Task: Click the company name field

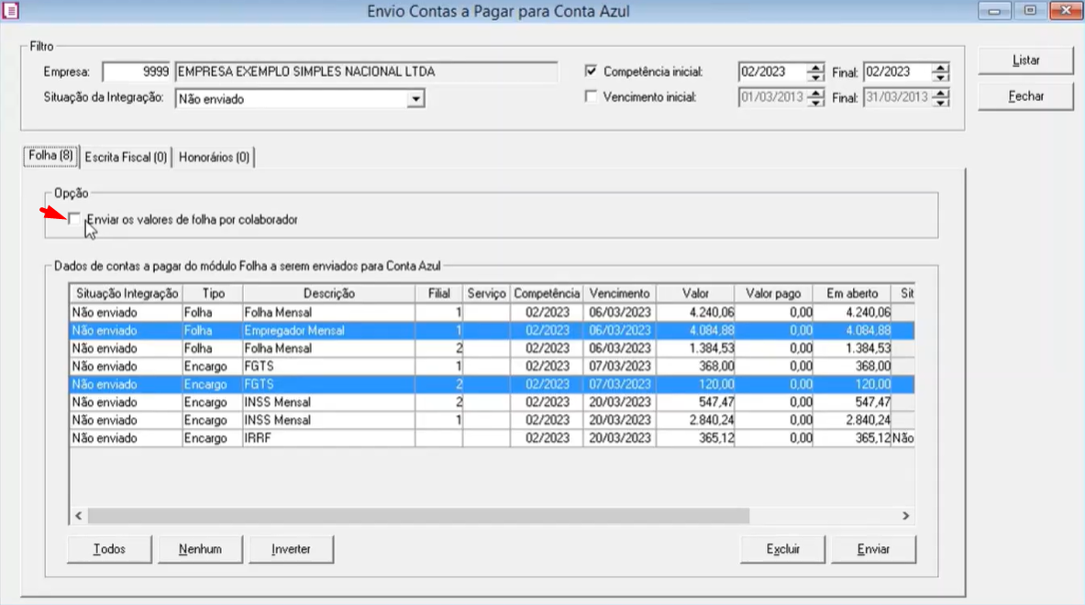Action: [x=366, y=71]
